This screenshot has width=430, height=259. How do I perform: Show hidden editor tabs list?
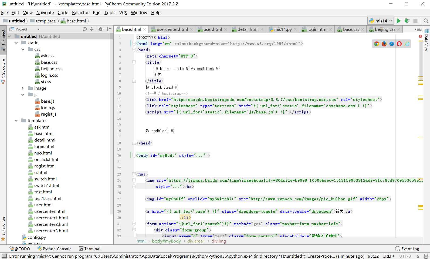418,29
